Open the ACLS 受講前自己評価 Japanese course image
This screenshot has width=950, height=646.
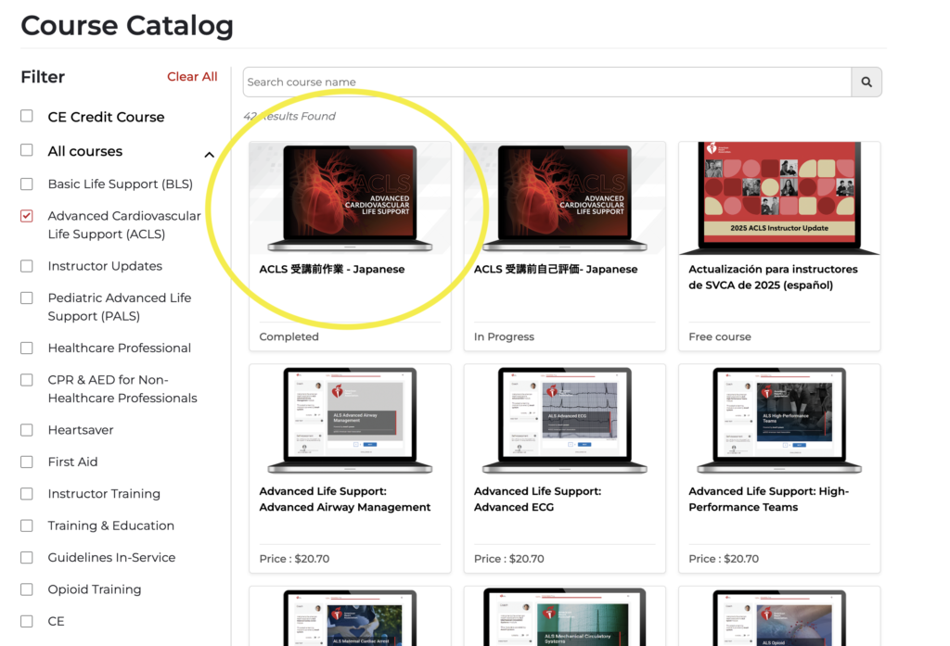564,198
